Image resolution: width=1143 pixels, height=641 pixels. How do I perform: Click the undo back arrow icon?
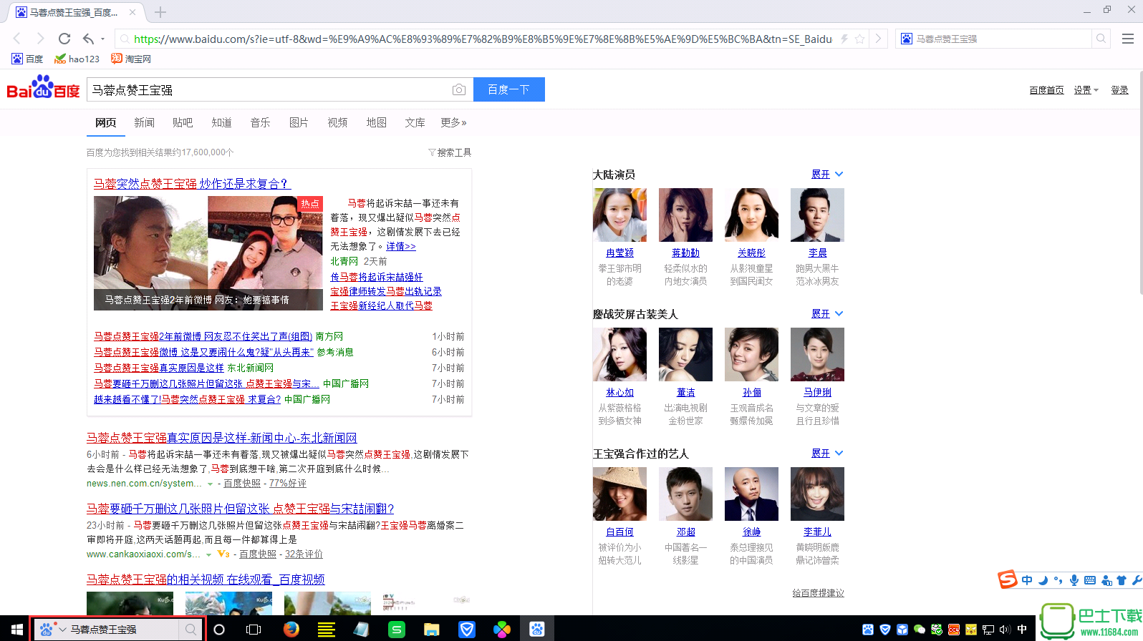[x=88, y=39]
